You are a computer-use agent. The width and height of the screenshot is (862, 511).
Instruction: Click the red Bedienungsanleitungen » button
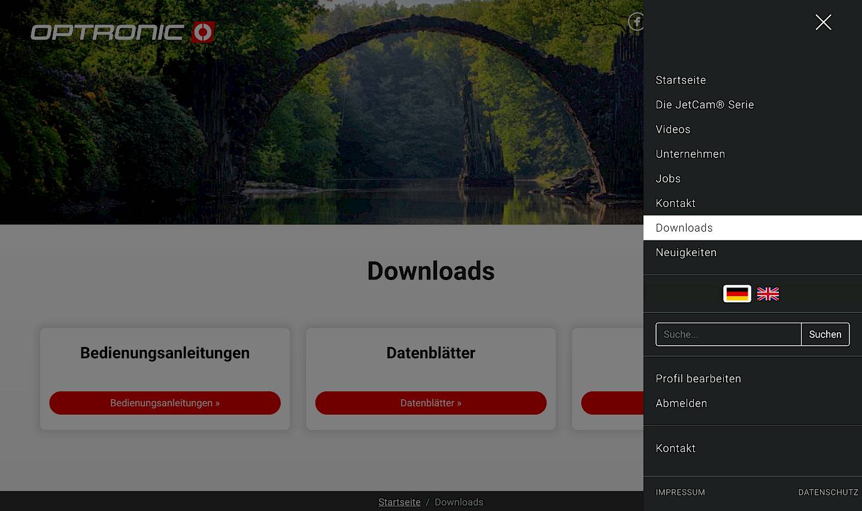[165, 403]
